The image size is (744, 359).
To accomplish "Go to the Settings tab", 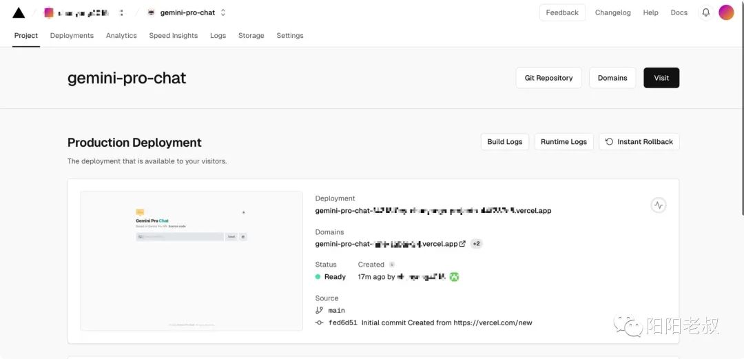I will point(289,36).
